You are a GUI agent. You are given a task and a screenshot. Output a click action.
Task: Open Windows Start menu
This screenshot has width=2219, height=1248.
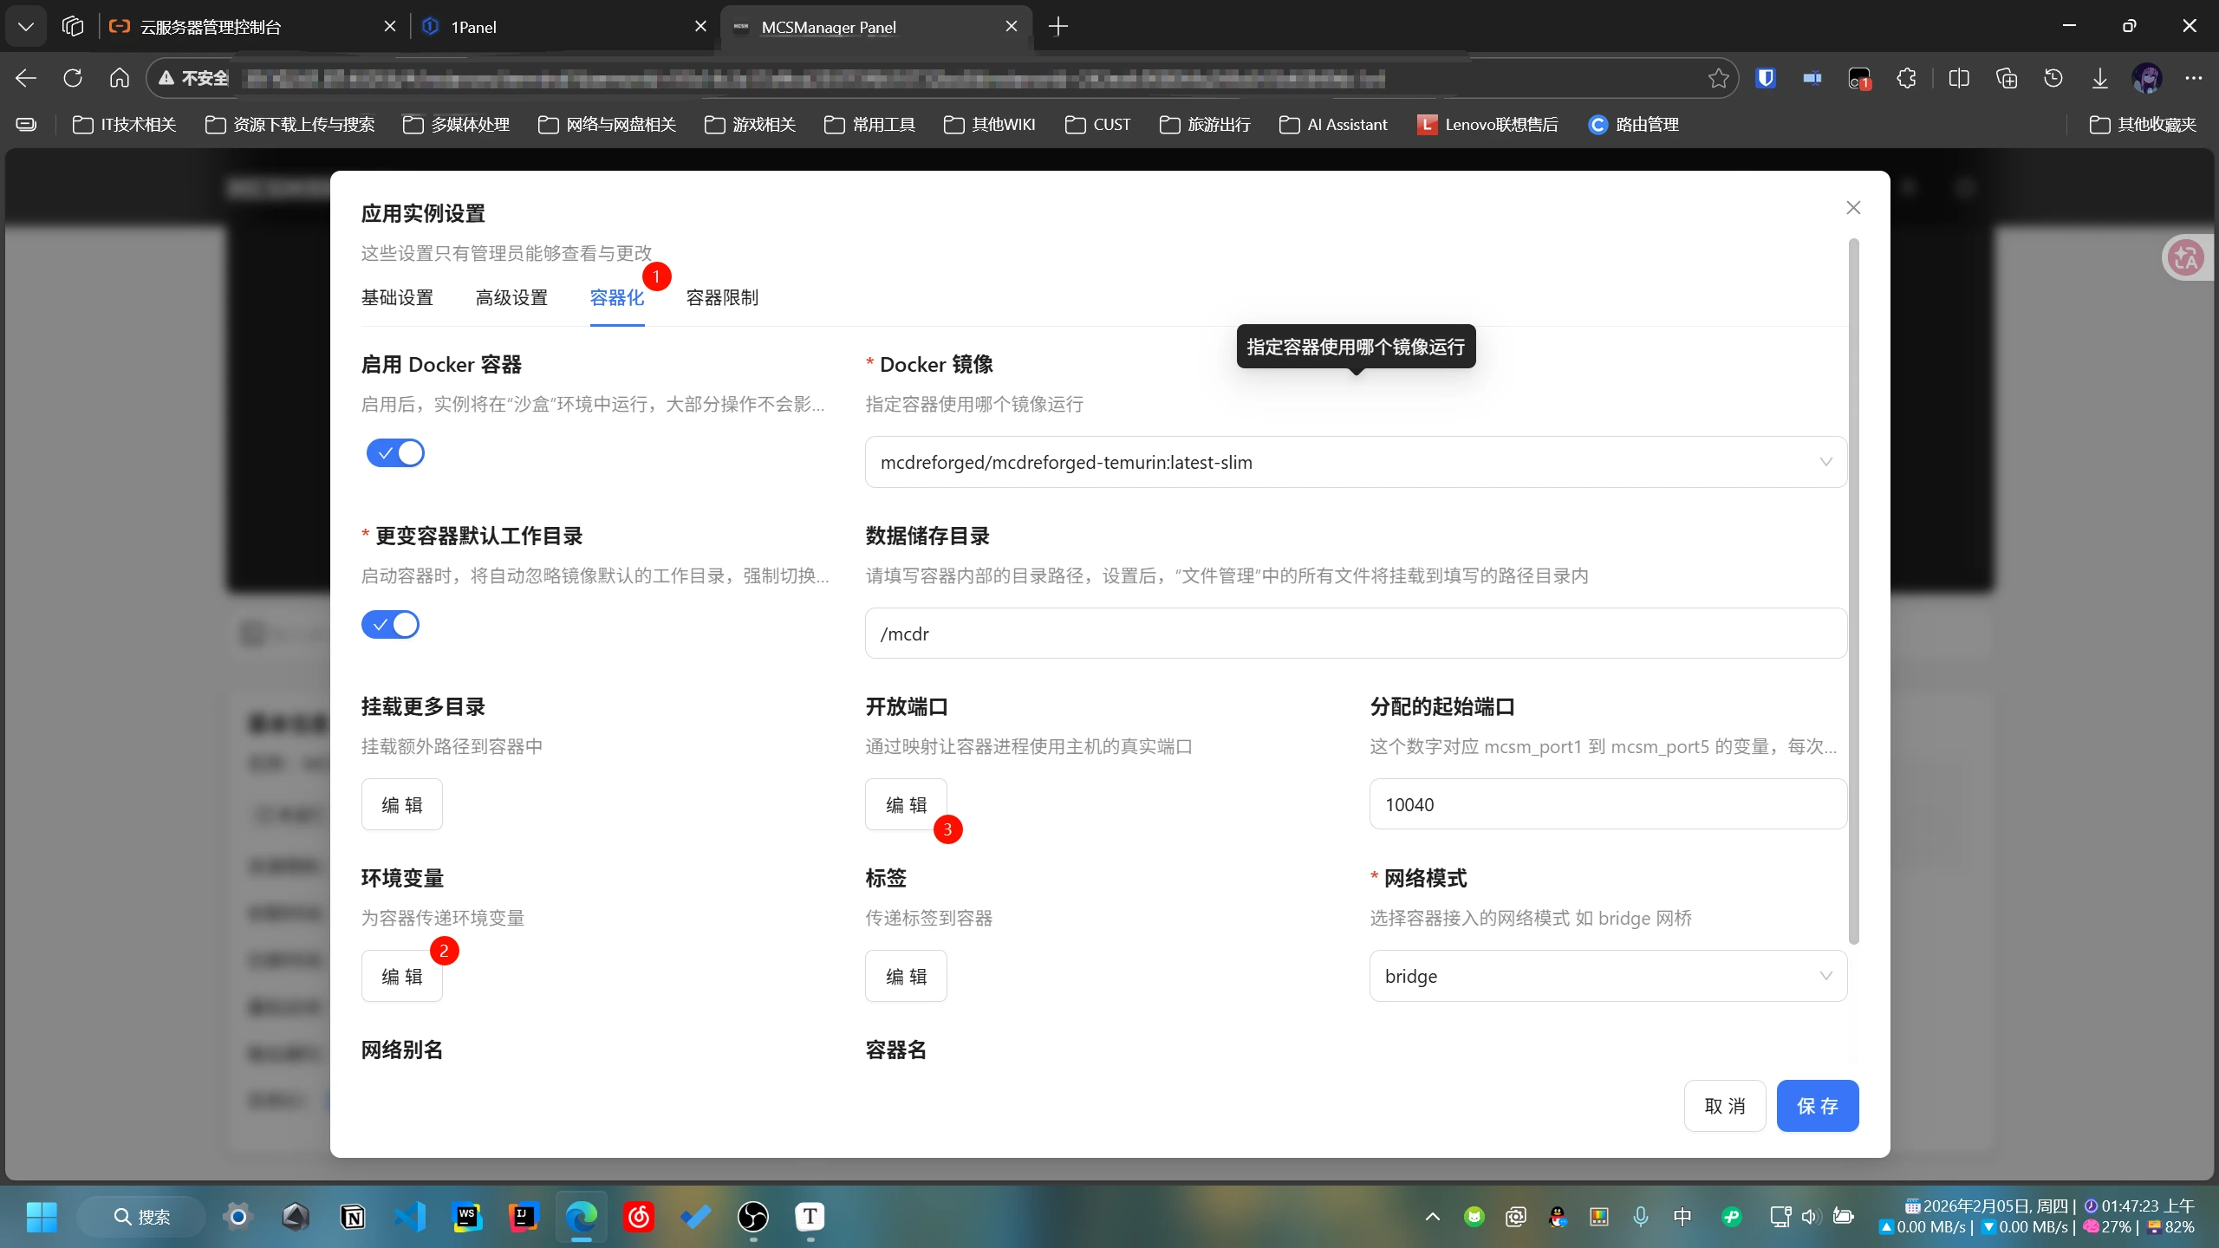(42, 1217)
